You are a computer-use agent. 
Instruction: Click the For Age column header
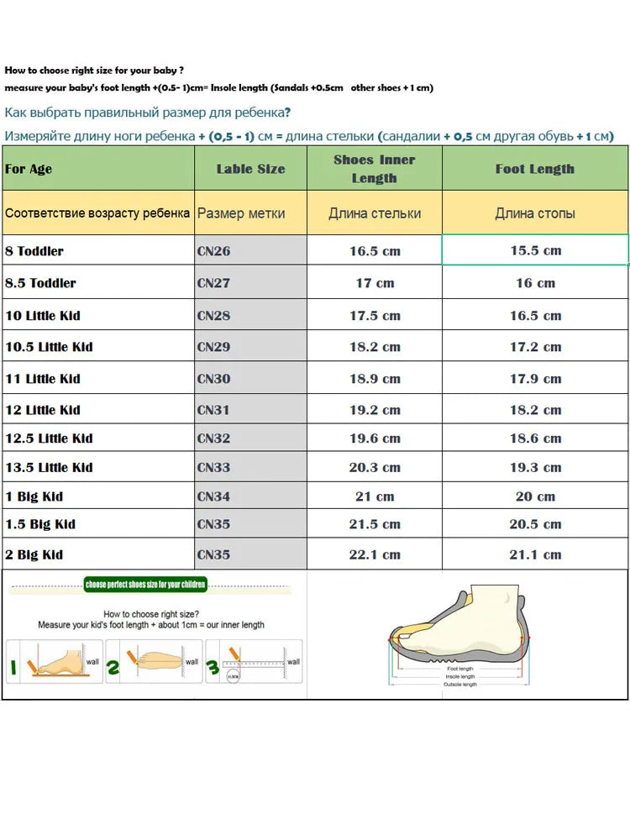[x=98, y=168]
